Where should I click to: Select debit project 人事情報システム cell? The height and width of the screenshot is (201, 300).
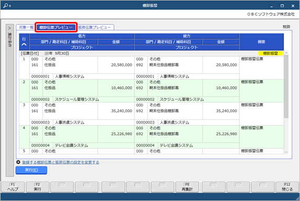tap(94, 76)
